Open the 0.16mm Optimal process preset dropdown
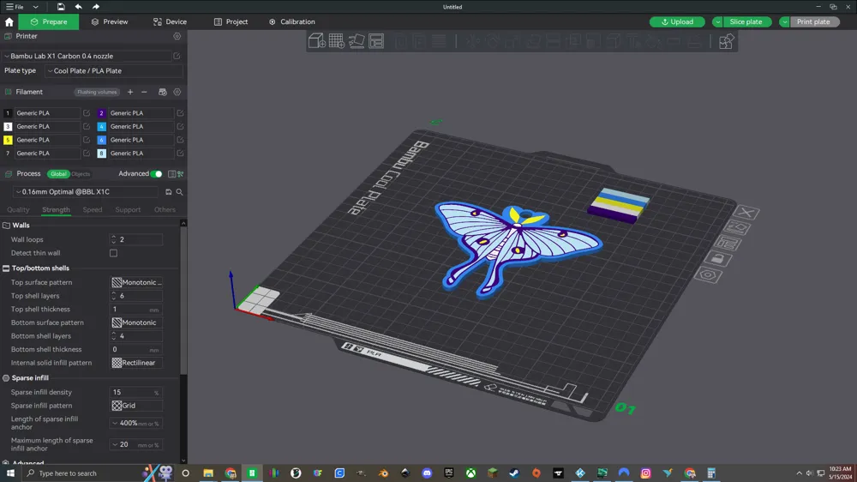Viewport: 857px width, 482px height. (87, 192)
